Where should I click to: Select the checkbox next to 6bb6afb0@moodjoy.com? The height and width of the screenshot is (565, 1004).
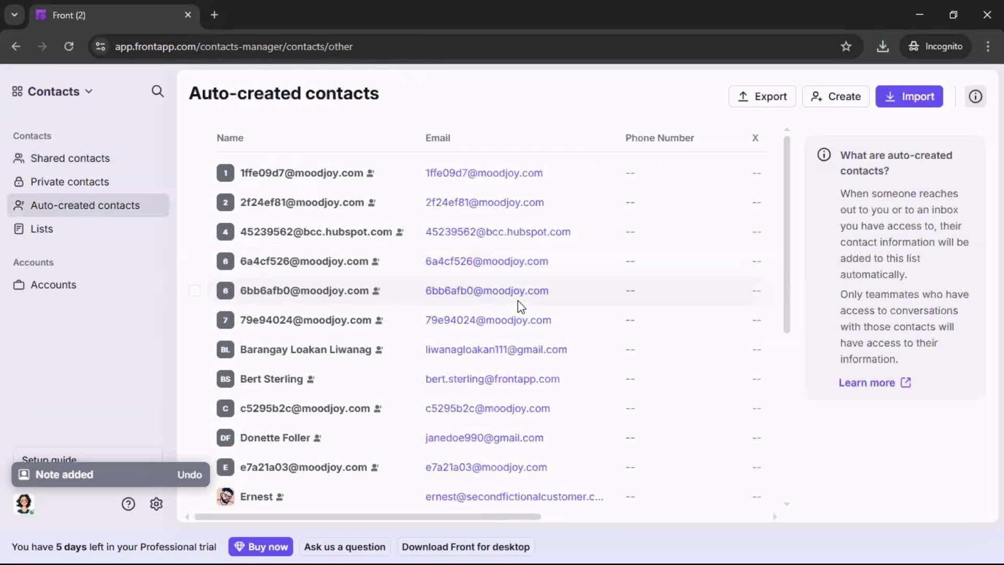click(195, 291)
